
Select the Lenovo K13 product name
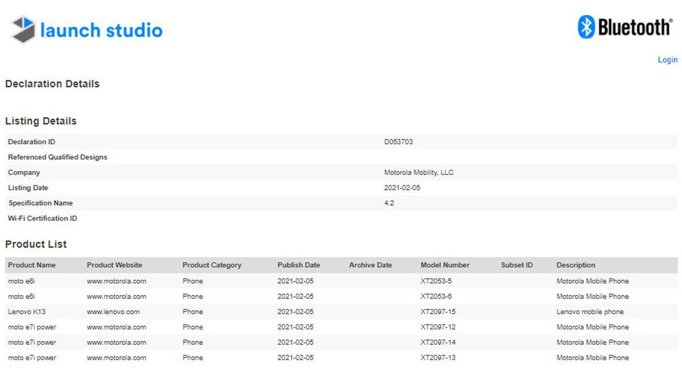pos(26,312)
